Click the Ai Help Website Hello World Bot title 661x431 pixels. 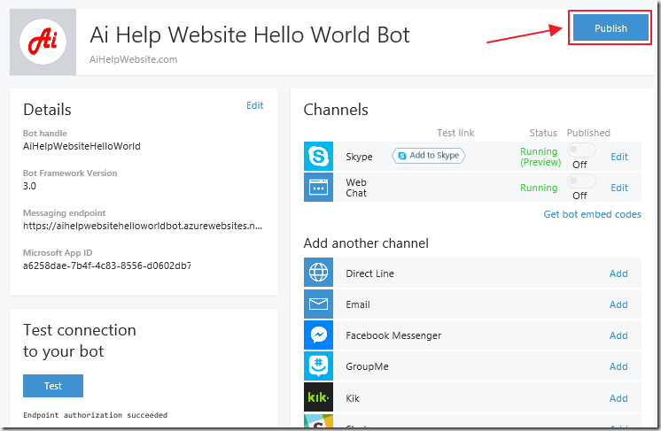[250, 35]
